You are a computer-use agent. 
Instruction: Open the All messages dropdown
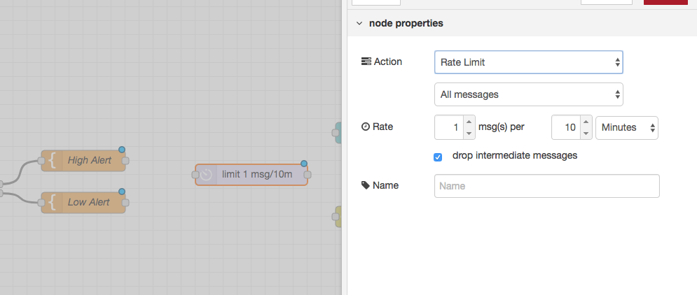click(x=528, y=94)
